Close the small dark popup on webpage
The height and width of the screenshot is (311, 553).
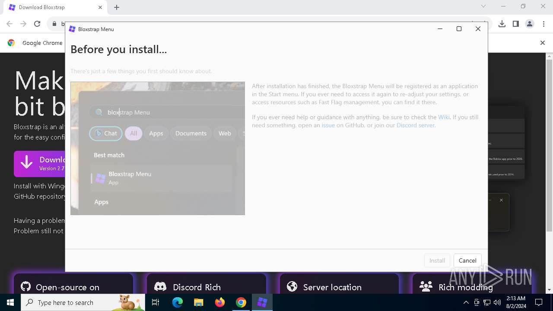[x=501, y=200]
